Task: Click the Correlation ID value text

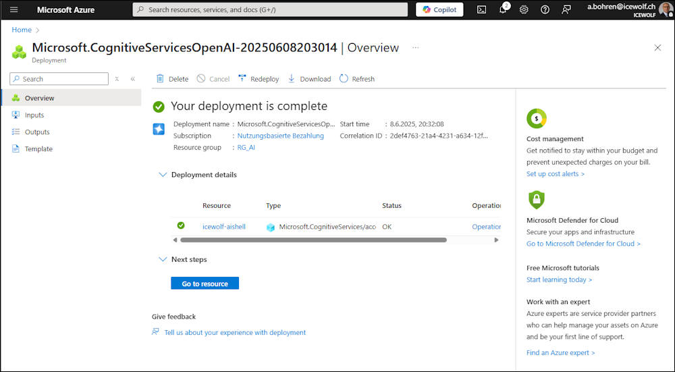Action: [x=439, y=136]
